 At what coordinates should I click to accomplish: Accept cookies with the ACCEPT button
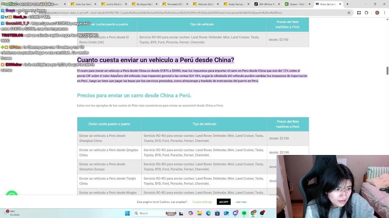coord(224,202)
